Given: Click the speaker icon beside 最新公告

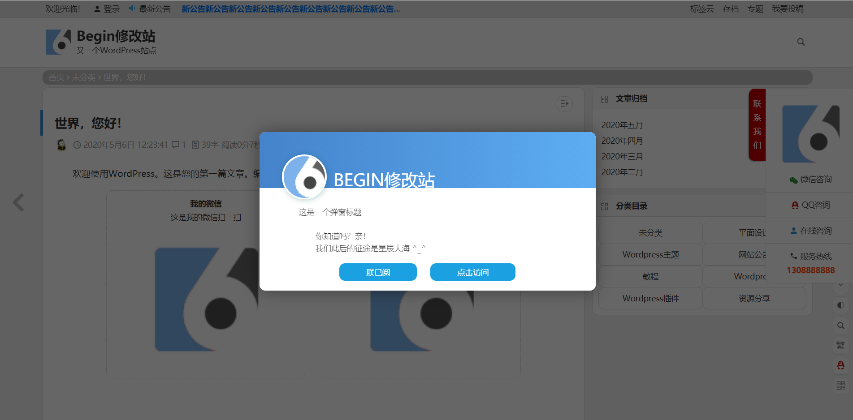Looking at the screenshot, I should pos(132,9).
